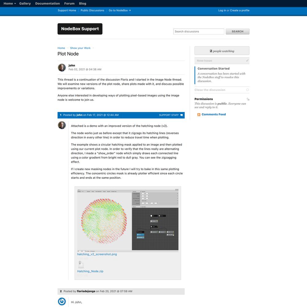Viewport: 307px width, 307px height.
Task: Open the Blog page
Action: coord(82,3)
